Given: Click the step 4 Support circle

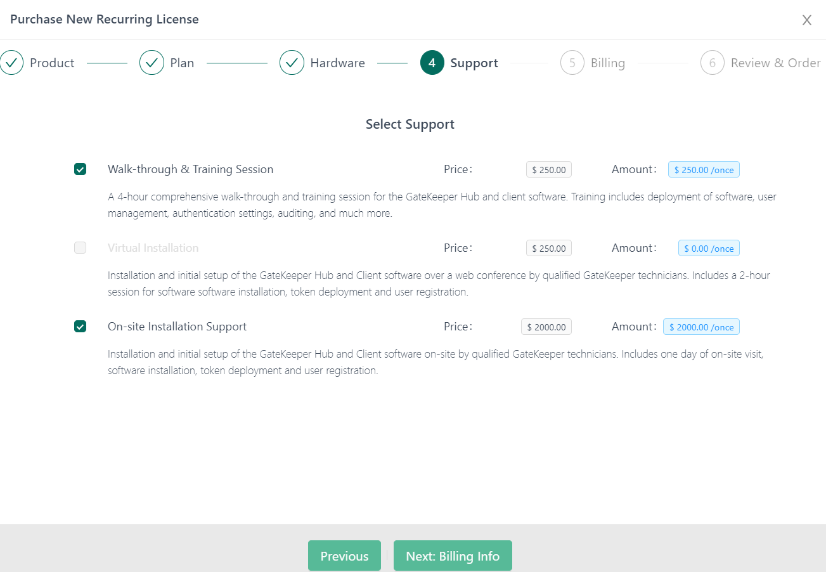Looking at the screenshot, I should (x=432, y=63).
